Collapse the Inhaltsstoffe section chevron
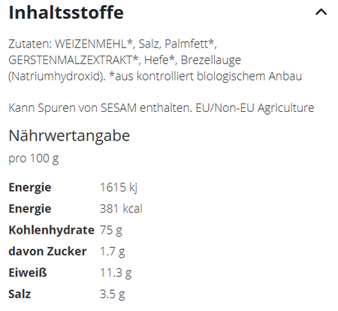338x311 pixels. click(x=321, y=12)
